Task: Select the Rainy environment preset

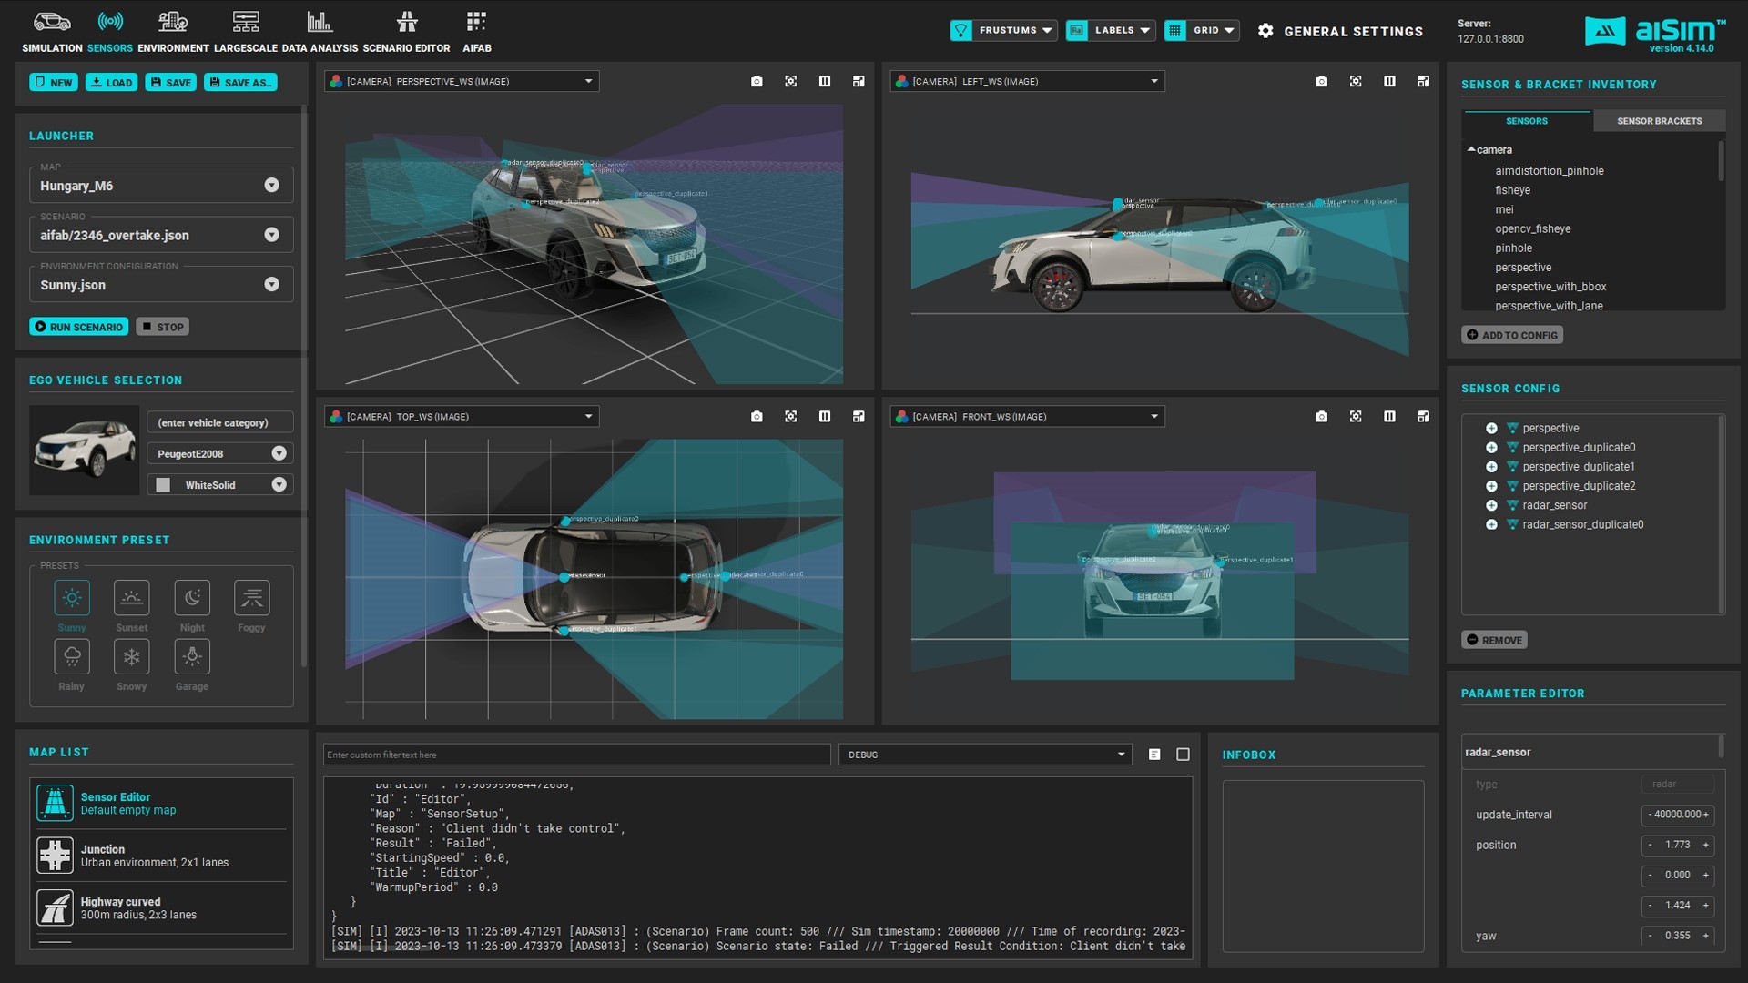Action: pyautogui.click(x=72, y=657)
